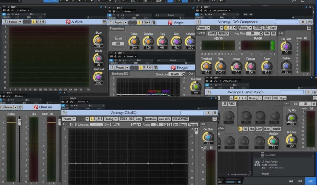Click Copy button in Deft Compressor

273,28
